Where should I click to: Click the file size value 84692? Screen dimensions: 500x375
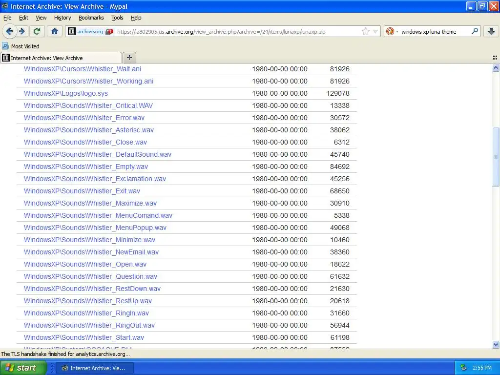[x=340, y=167]
